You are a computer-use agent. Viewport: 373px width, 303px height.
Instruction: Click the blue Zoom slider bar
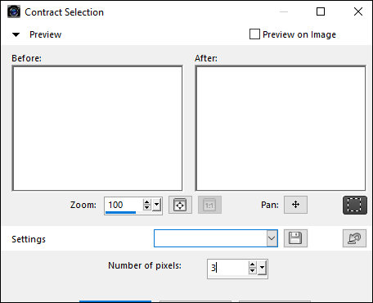120,212
